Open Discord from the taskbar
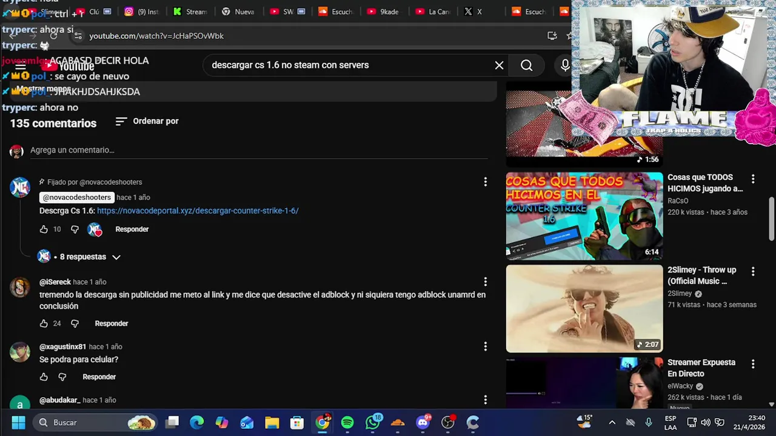The width and height of the screenshot is (776, 436). (x=423, y=422)
